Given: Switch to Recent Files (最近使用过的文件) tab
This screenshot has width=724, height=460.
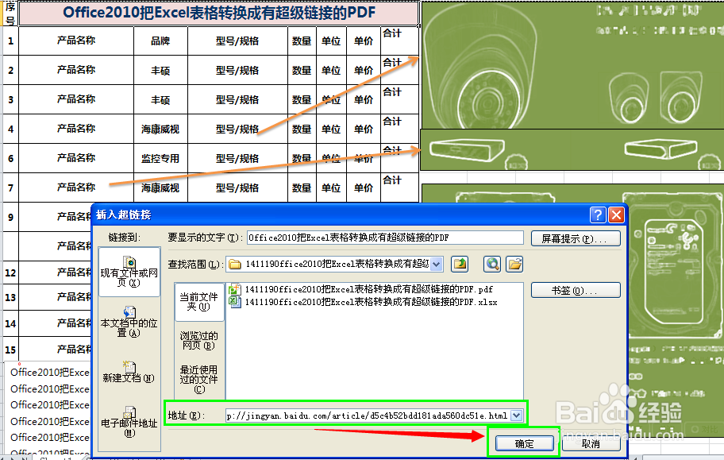Looking at the screenshot, I should [199, 379].
